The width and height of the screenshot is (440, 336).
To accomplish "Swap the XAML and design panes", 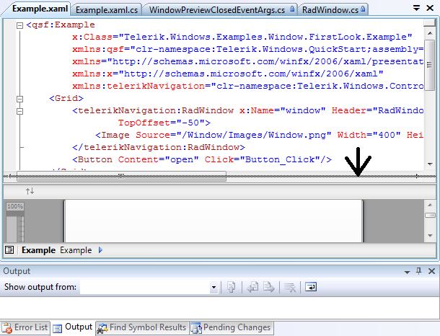I will click(30, 191).
